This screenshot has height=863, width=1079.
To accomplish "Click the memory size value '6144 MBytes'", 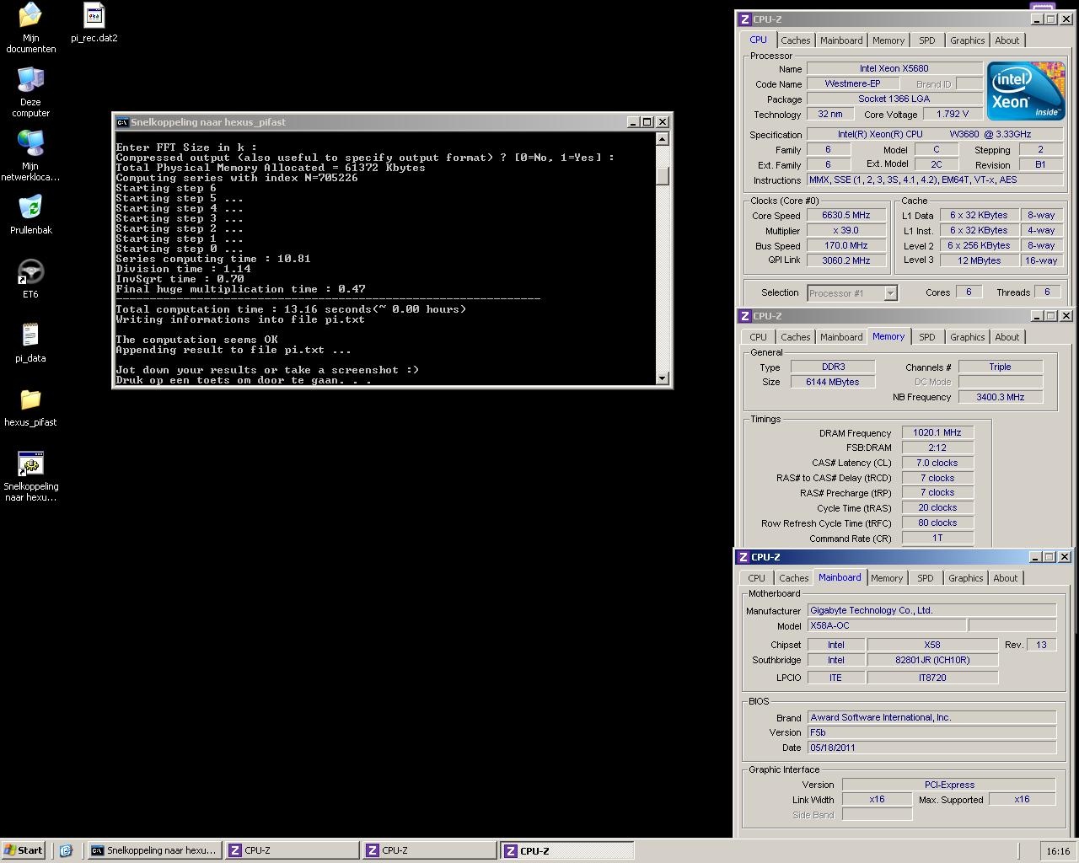I will [x=834, y=382].
